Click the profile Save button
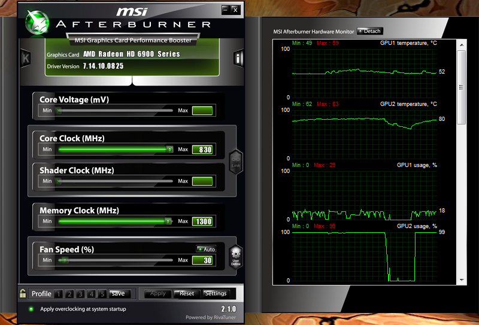479x325 pixels. click(x=119, y=293)
